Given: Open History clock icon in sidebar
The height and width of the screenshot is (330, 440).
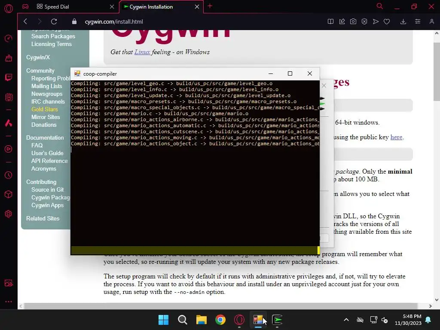Looking at the screenshot, I should pyautogui.click(x=9, y=175).
